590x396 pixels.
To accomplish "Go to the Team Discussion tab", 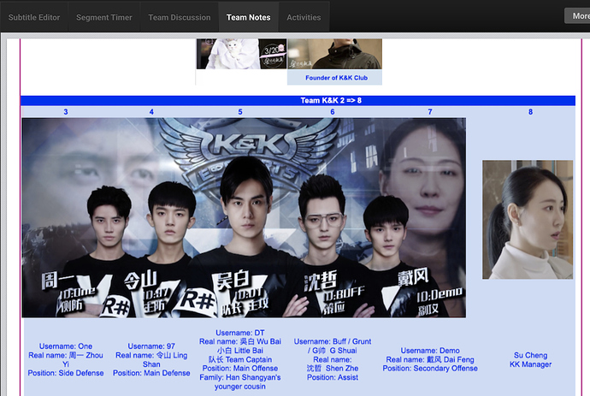I will tap(179, 17).
